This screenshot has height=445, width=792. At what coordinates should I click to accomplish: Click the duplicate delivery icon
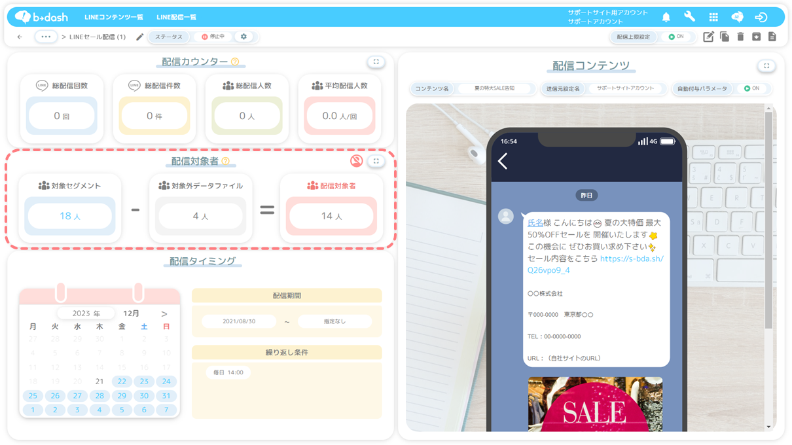click(x=725, y=37)
